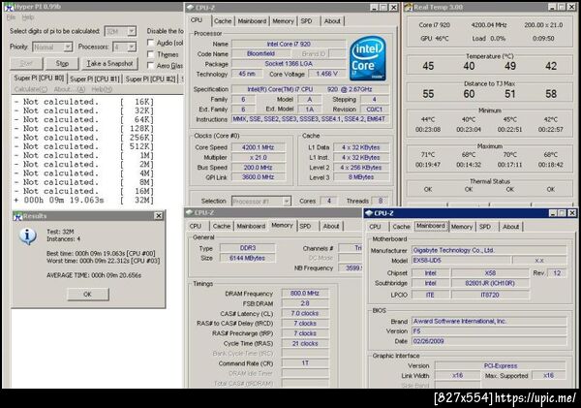This screenshot has width=581, height=408.
Task: Open Calculate menu in Super PI pane
Action: (x=31, y=89)
